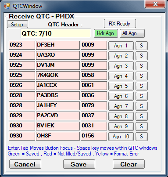Click the QTCWindow title bar icon
Viewport: 168px width, 177px height.
tap(7, 6)
